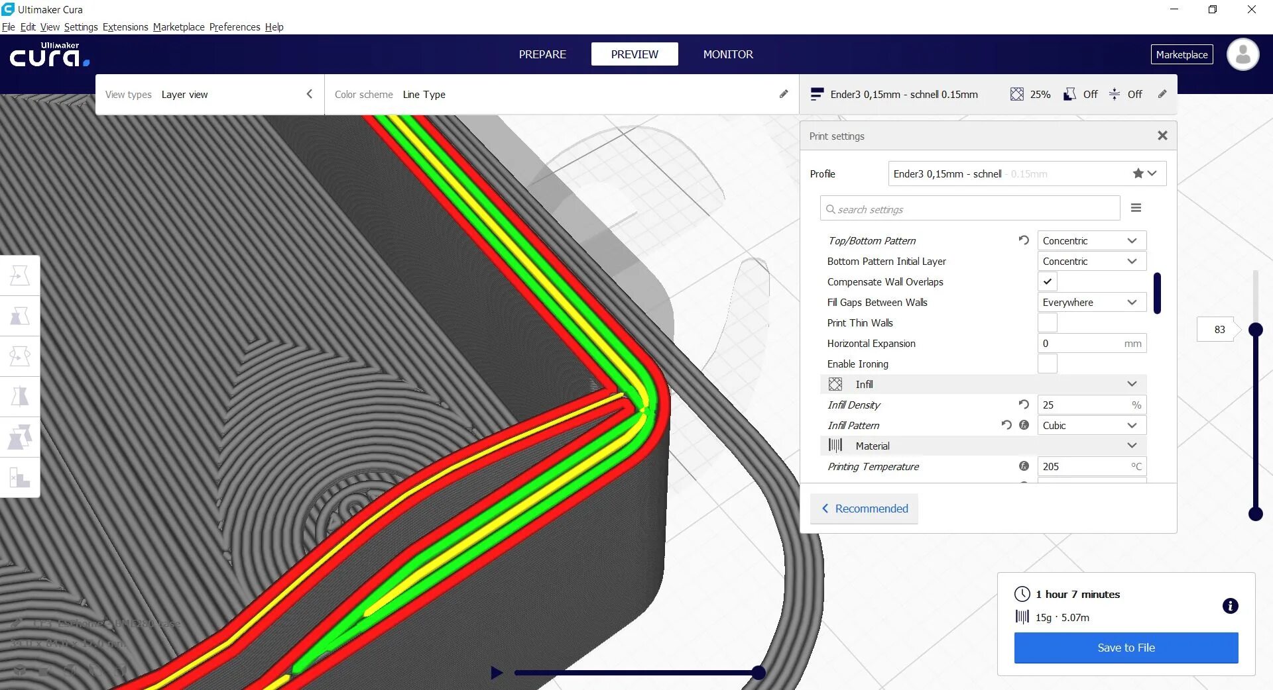Open the Extensions menu
This screenshot has width=1273, height=690.
click(125, 27)
